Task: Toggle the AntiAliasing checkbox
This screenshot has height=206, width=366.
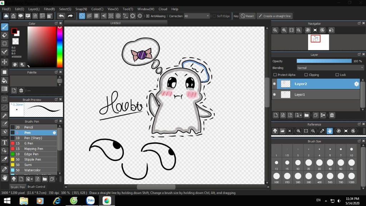Action: point(148,16)
